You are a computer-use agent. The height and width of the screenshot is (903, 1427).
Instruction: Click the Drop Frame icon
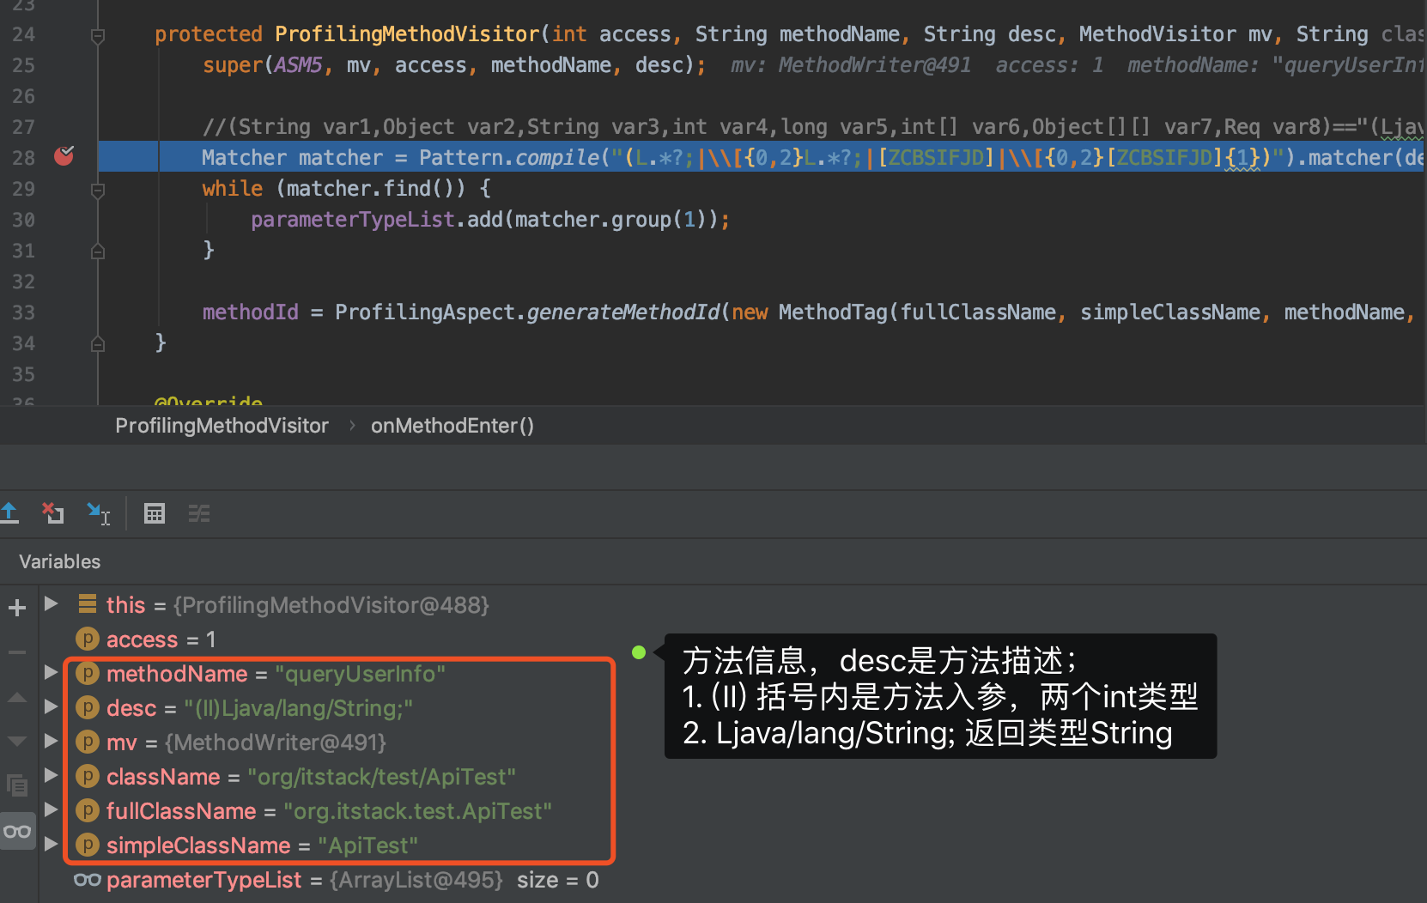pyautogui.click(x=53, y=513)
